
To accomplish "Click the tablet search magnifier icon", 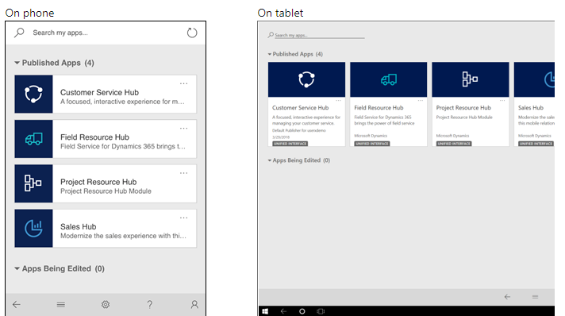I will coord(271,35).
